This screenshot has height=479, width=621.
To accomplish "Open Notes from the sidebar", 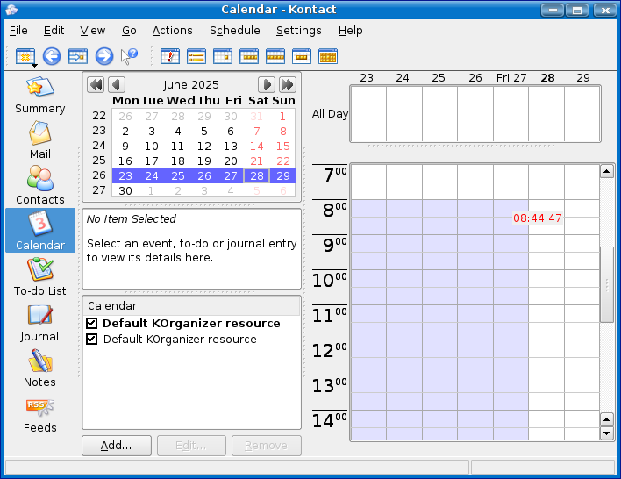I will pyautogui.click(x=39, y=367).
